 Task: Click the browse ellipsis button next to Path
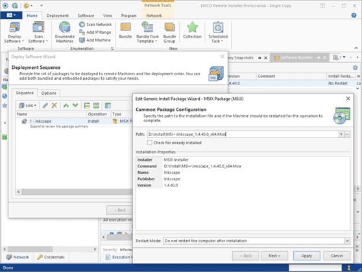347,134
